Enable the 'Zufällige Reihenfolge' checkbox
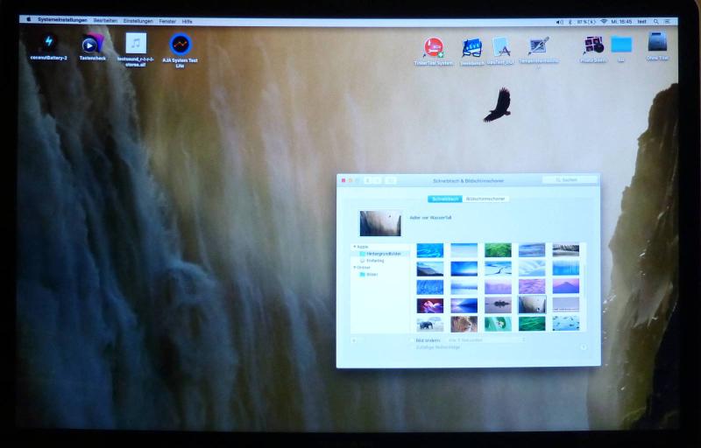 pos(412,347)
